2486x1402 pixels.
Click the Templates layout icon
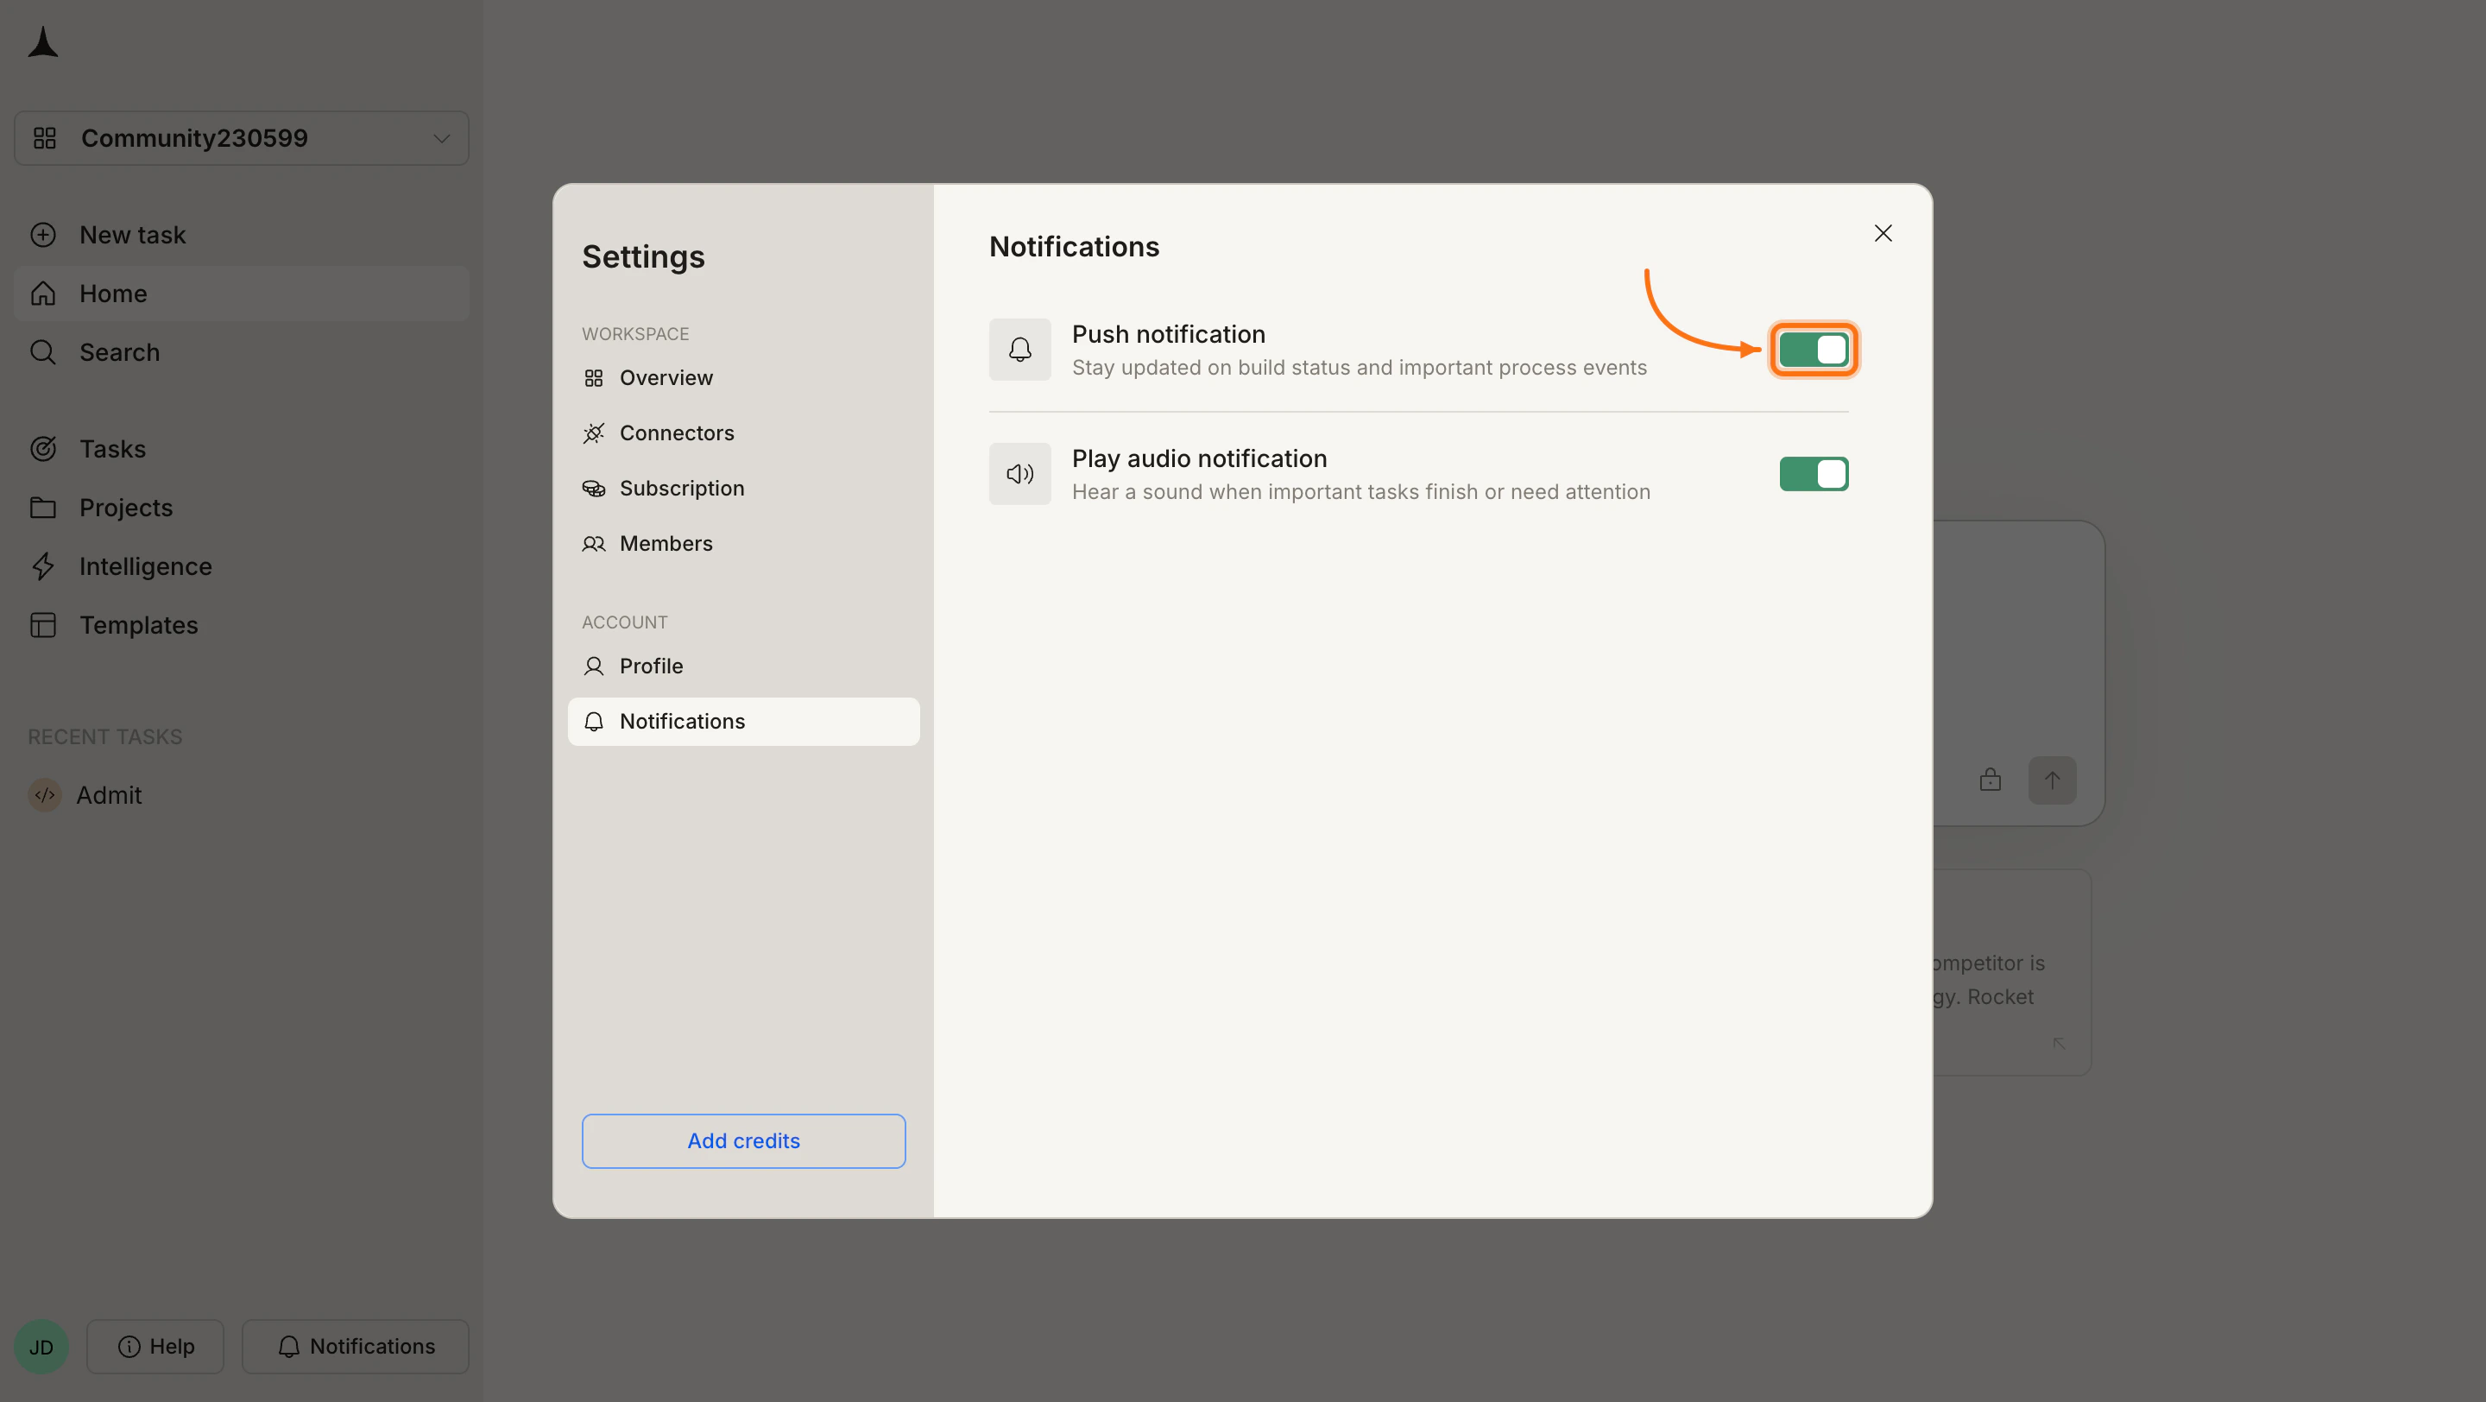pyautogui.click(x=42, y=625)
